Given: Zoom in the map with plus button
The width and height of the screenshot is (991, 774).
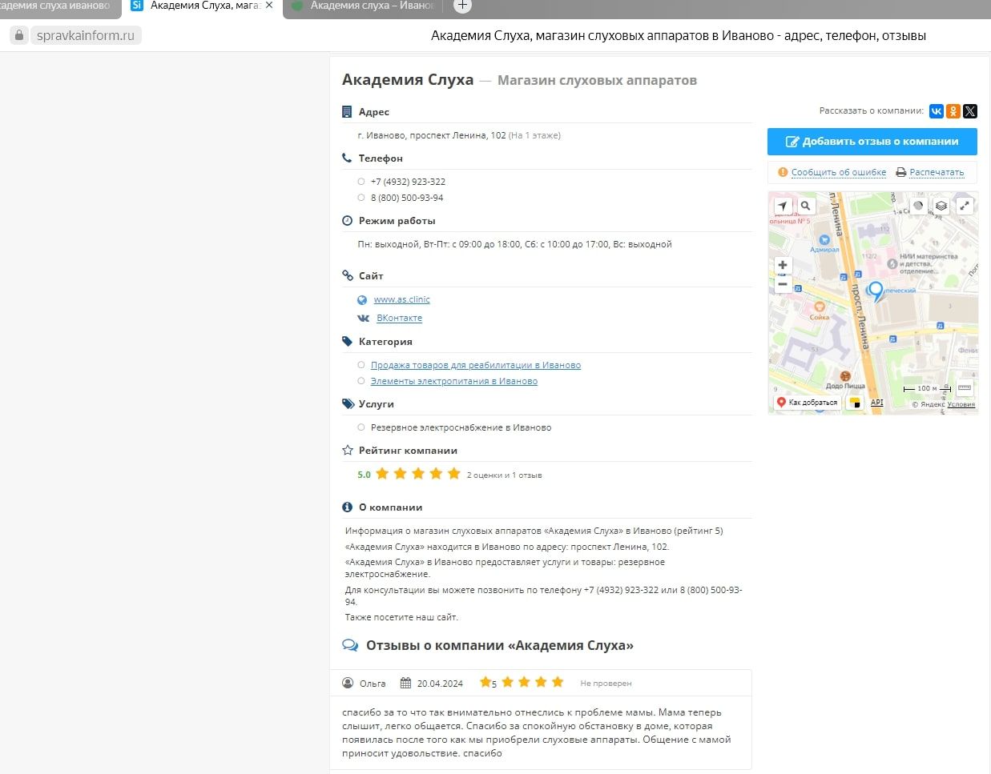Looking at the screenshot, I should pyautogui.click(x=783, y=265).
